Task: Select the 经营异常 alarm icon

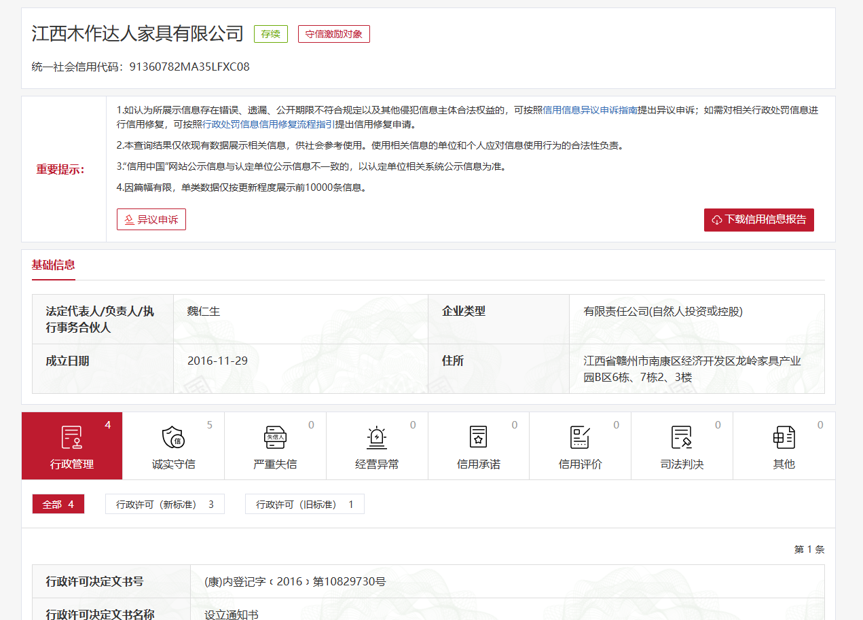Action: 377,437
